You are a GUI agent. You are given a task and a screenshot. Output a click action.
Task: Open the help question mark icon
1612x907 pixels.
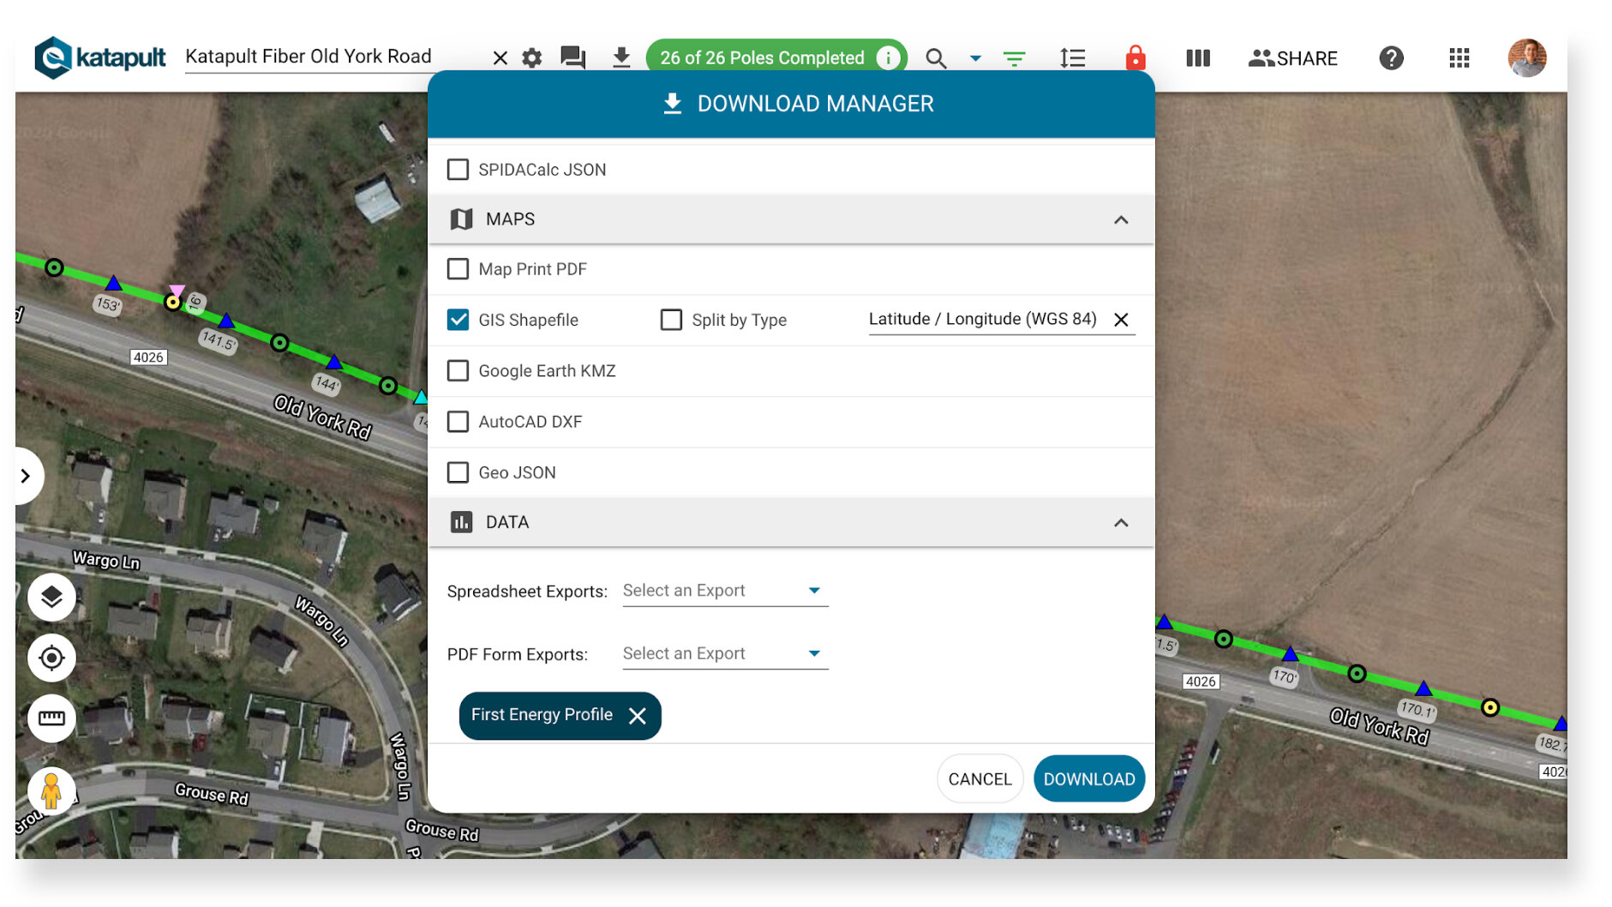[x=1391, y=58]
